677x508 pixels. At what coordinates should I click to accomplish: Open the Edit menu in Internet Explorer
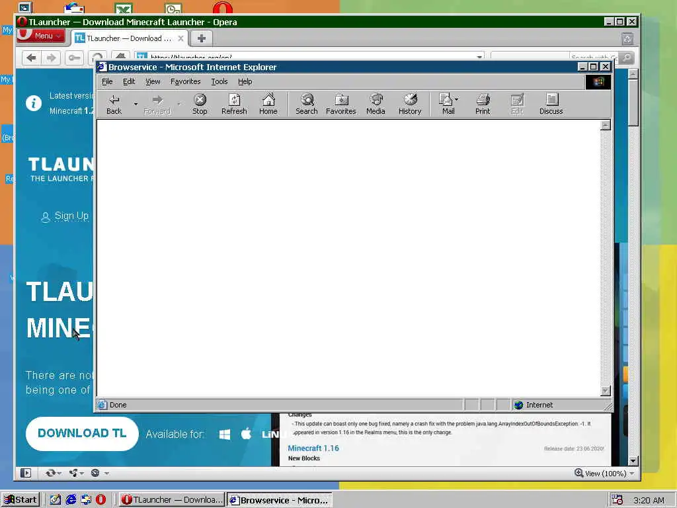129,81
